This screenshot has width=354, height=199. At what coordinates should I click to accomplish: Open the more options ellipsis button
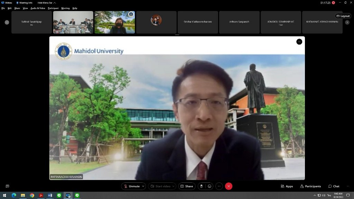(x=219, y=186)
